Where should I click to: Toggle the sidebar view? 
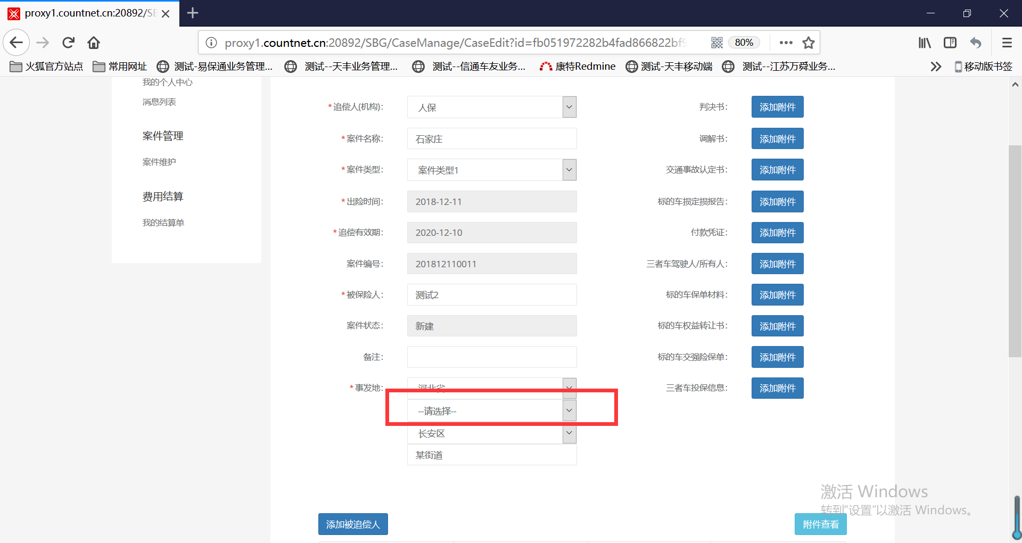pyautogui.click(x=950, y=43)
